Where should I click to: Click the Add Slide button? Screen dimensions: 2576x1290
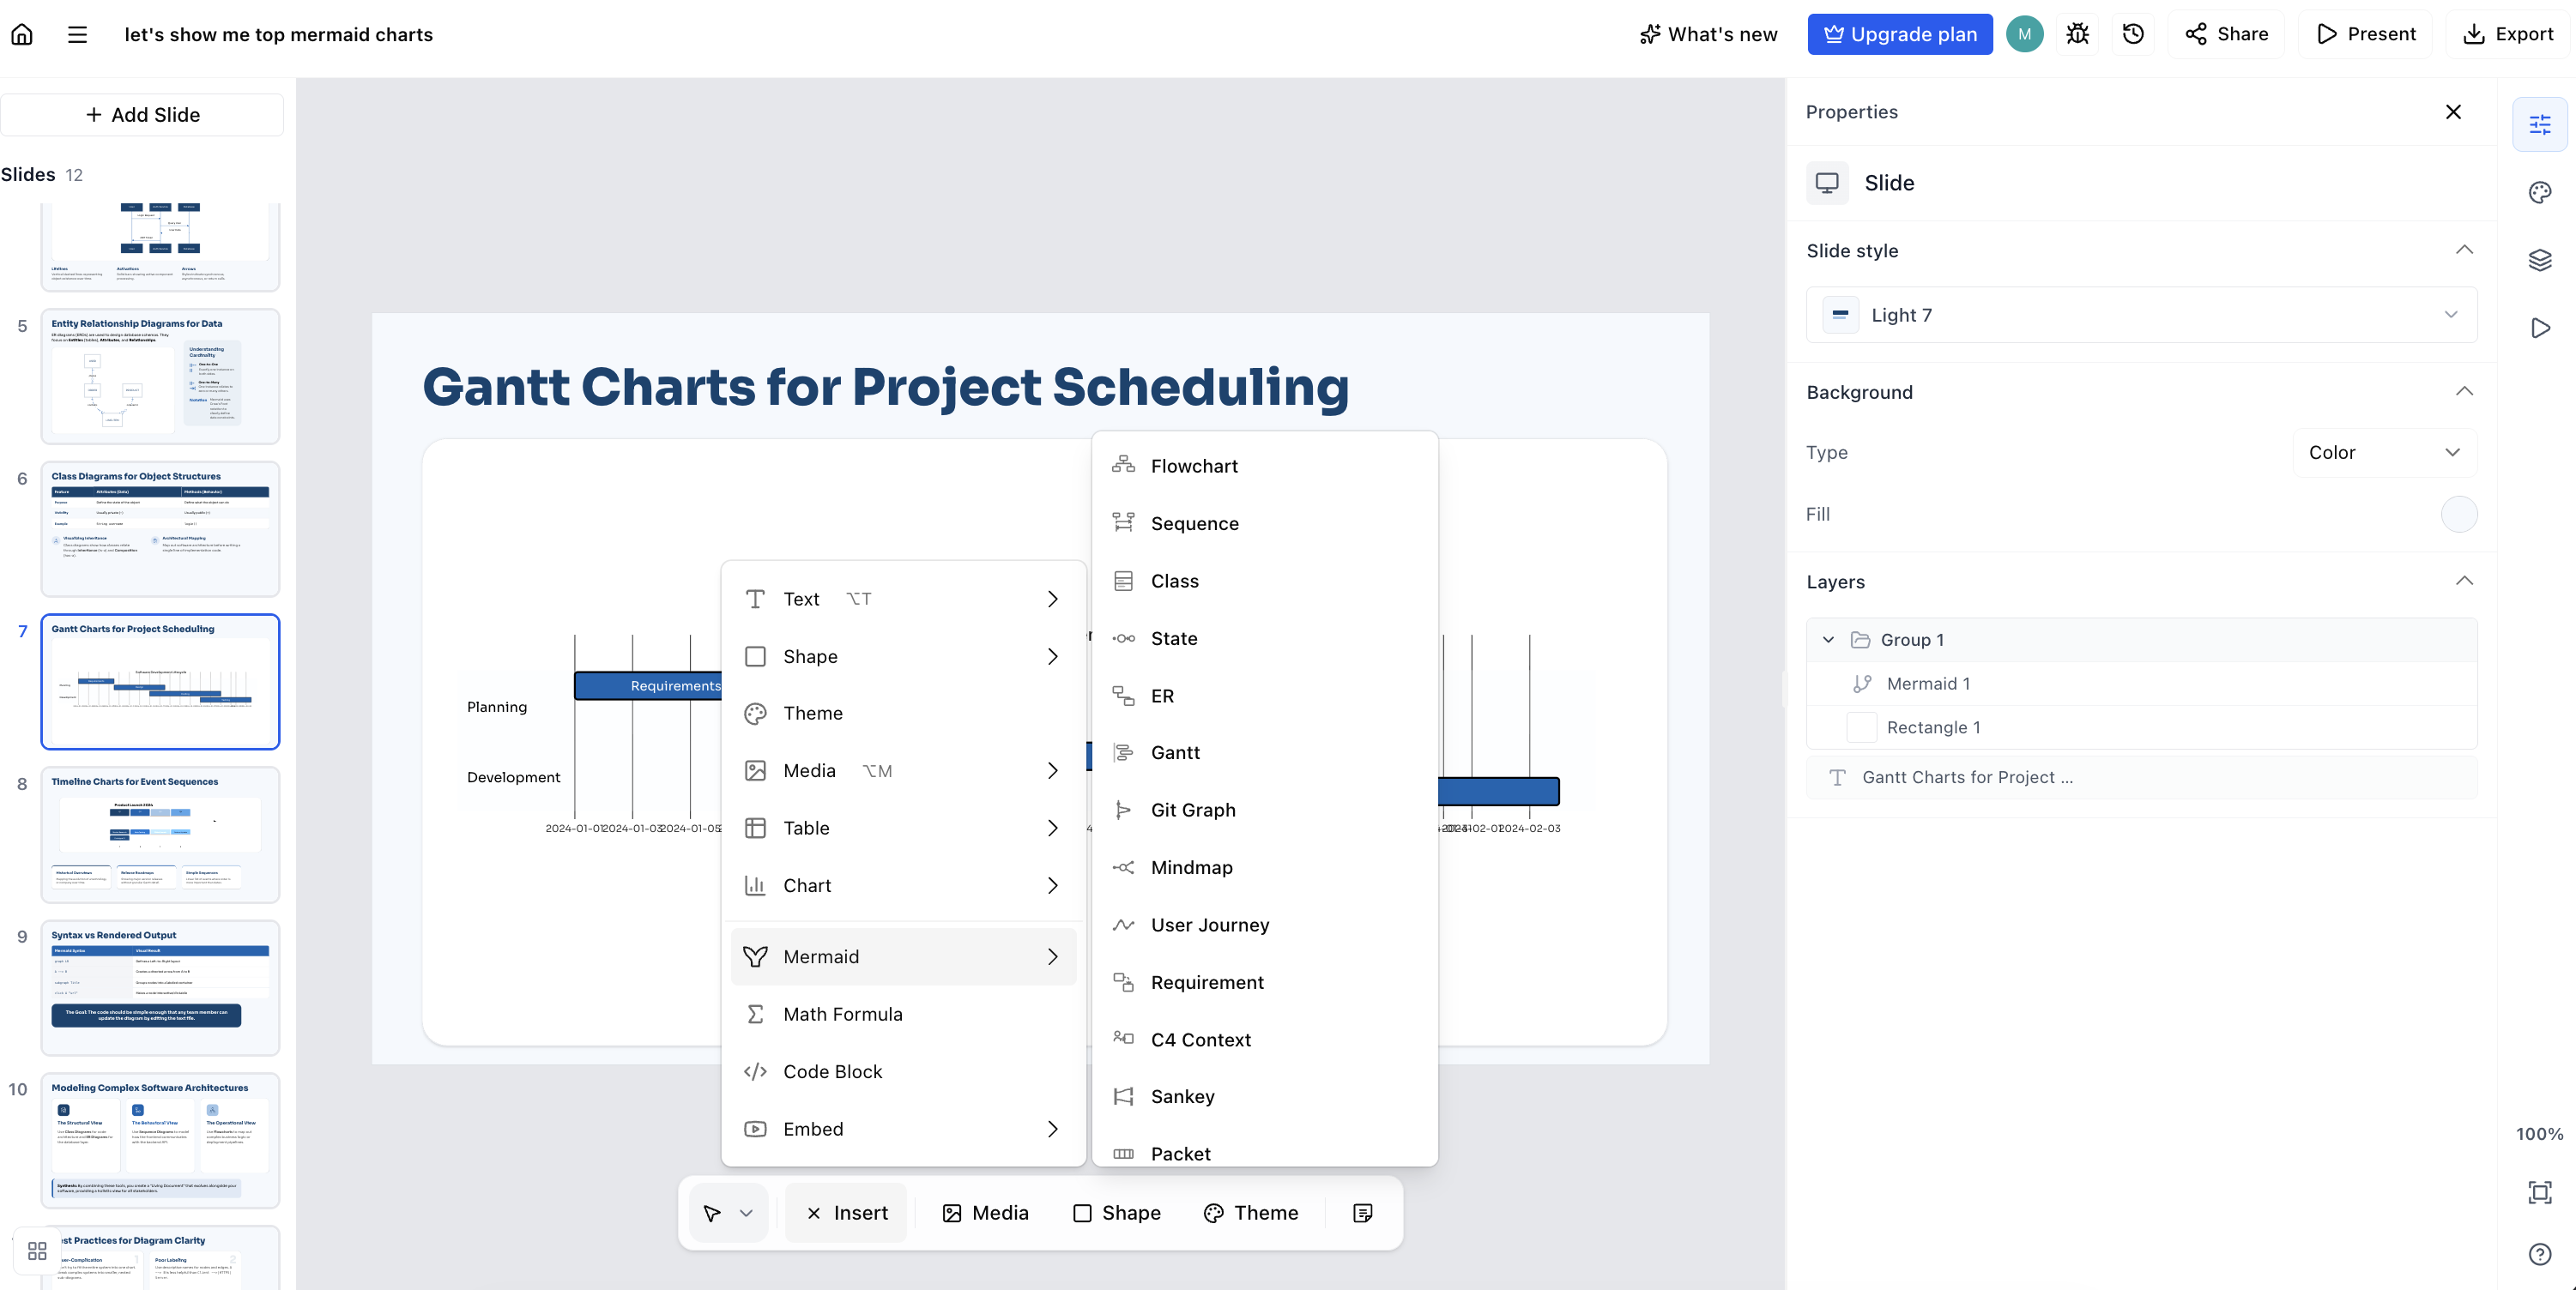[x=142, y=115]
